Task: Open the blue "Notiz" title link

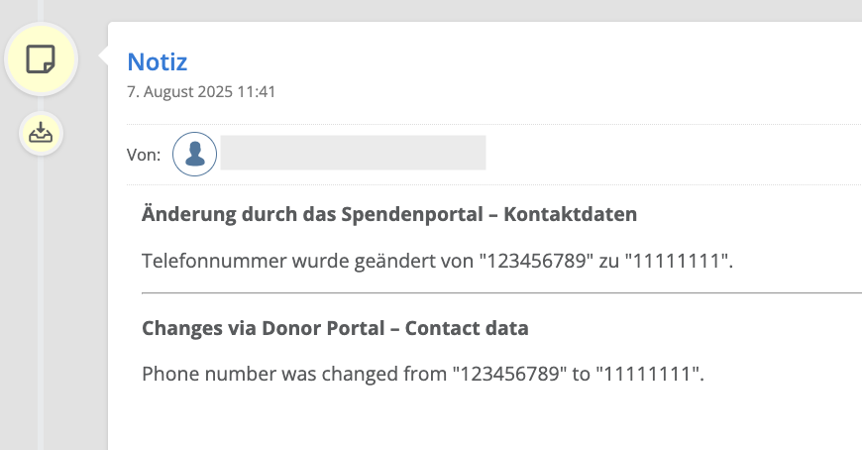Action: pyautogui.click(x=158, y=61)
